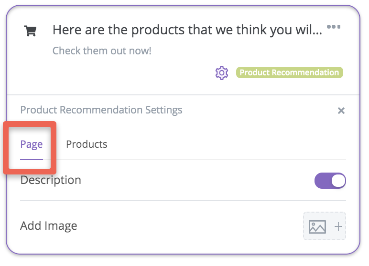
Task: Click the purple underline beneath the Page tab
Action: pyautogui.click(x=32, y=159)
